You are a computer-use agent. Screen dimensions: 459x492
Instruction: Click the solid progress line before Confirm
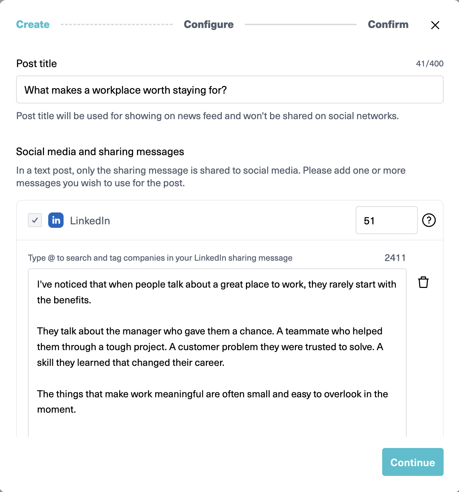301,24
